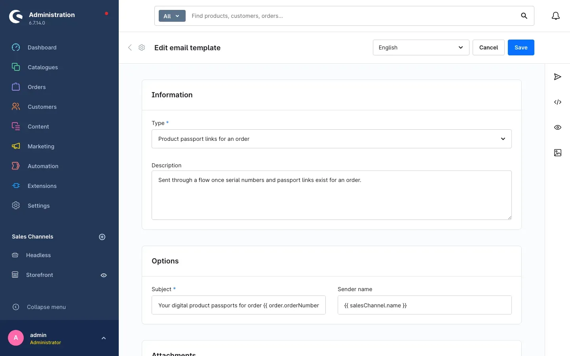Save the email template
570x356 pixels.
coord(521,47)
